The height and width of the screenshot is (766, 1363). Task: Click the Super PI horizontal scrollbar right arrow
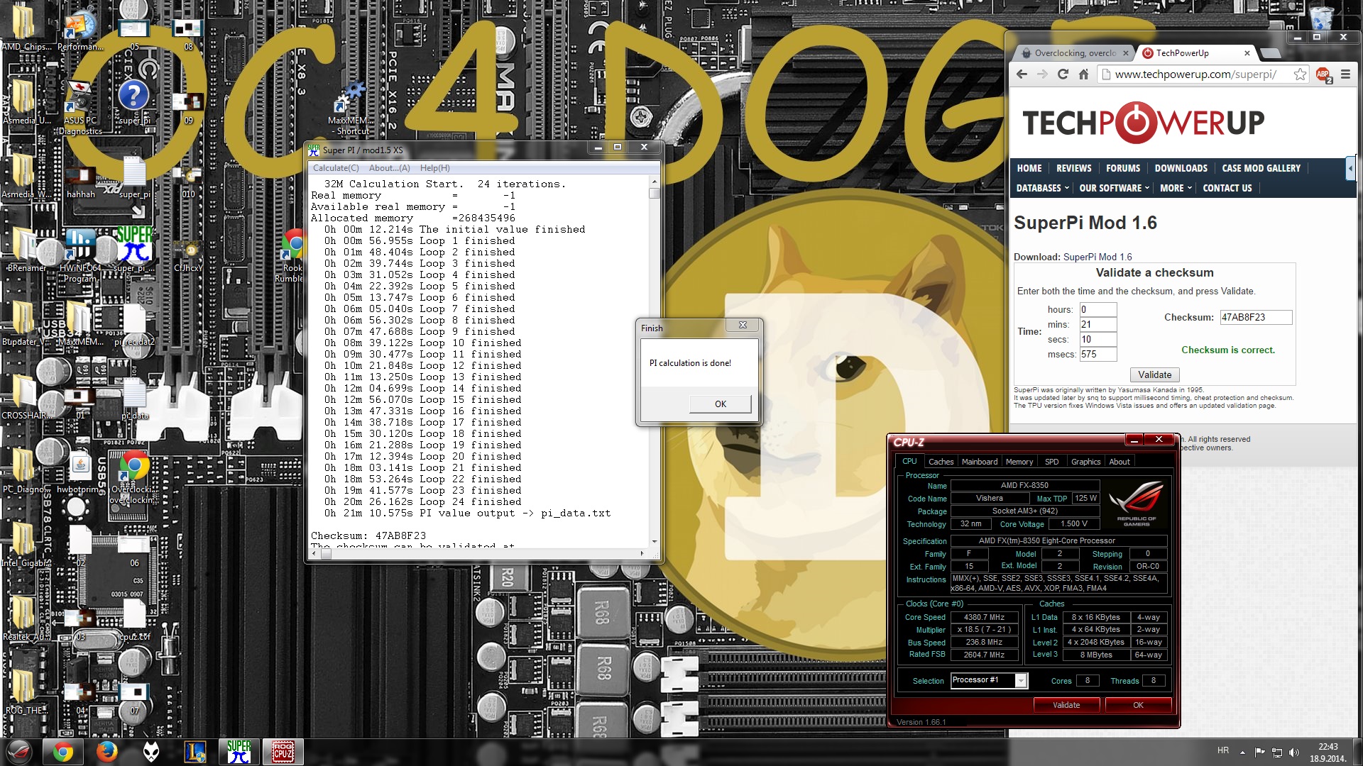pyautogui.click(x=641, y=553)
